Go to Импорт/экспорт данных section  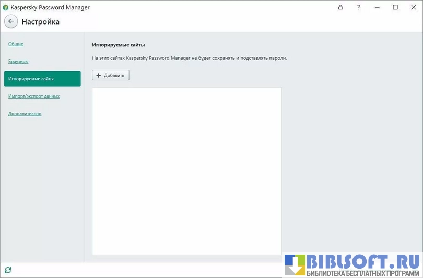(34, 96)
